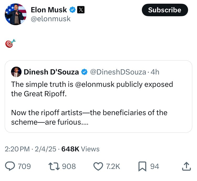
Task: Click the Elon Musk display name
Action: pos(49,10)
